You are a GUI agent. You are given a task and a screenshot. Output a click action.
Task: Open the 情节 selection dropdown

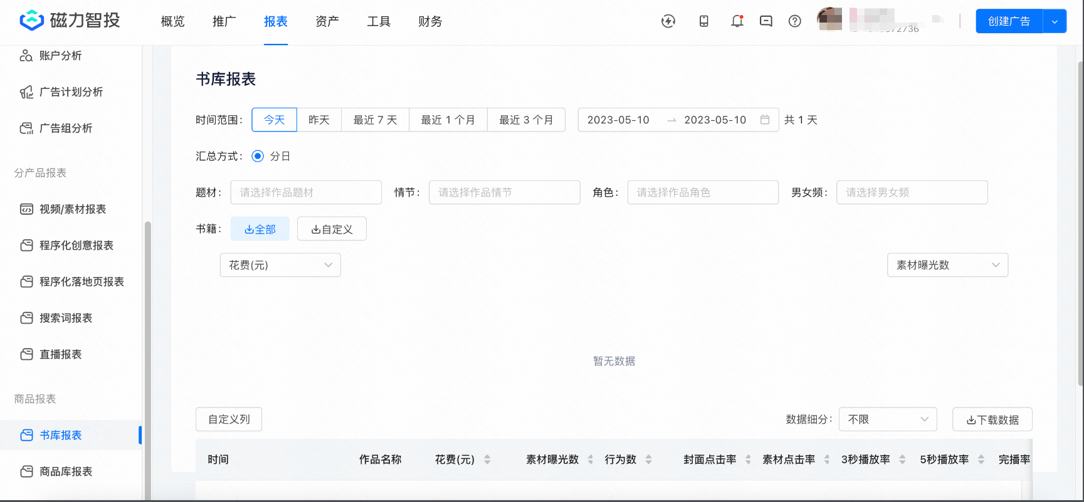click(505, 192)
